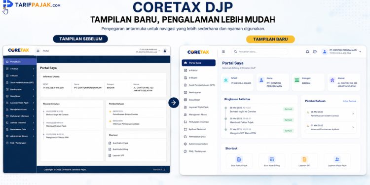
Task: Click Pencarian Menu search field
Action: coord(259,52)
